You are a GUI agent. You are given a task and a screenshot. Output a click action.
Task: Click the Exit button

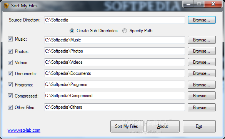pos(199,126)
